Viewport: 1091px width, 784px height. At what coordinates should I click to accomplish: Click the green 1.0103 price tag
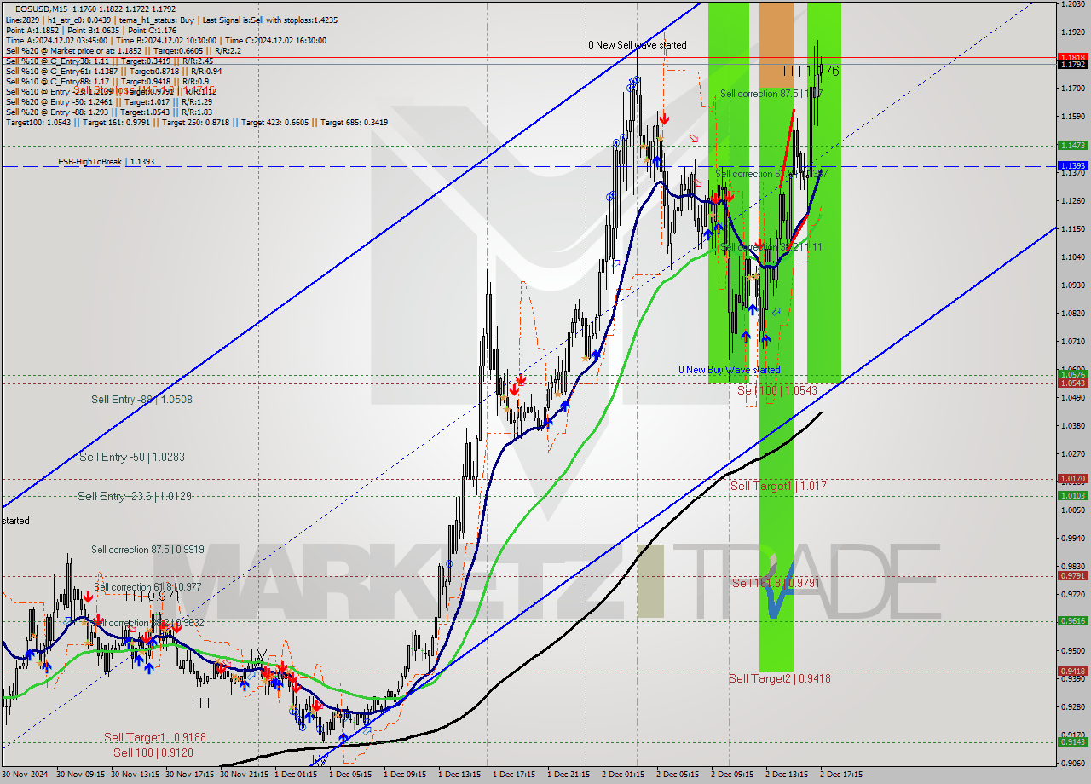click(x=1072, y=495)
